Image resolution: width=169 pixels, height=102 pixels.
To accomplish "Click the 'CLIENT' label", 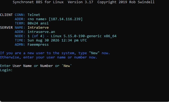I will [6, 15].
